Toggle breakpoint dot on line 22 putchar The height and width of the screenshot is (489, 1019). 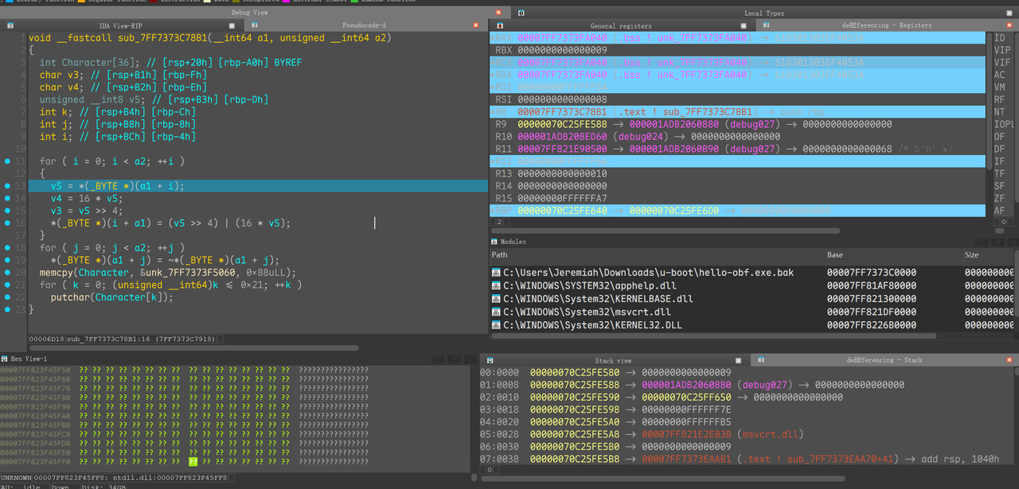pos(7,297)
